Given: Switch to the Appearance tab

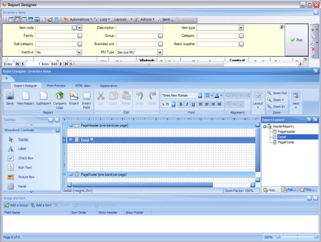Looking at the screenshot, I should pyautogui.click(x=109, y=86).
